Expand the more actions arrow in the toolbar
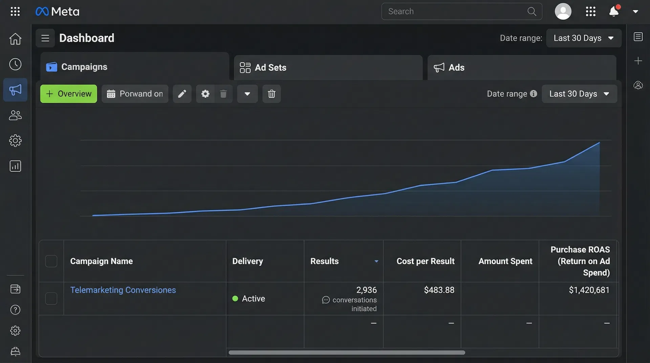 (247, 94)
